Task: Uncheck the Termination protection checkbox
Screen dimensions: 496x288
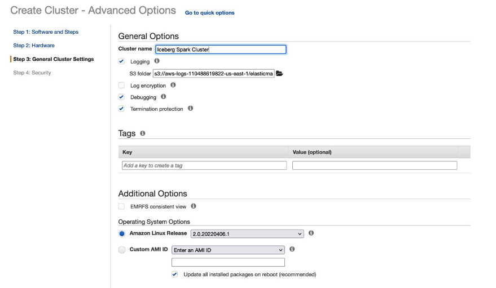Action: [121, 109]
